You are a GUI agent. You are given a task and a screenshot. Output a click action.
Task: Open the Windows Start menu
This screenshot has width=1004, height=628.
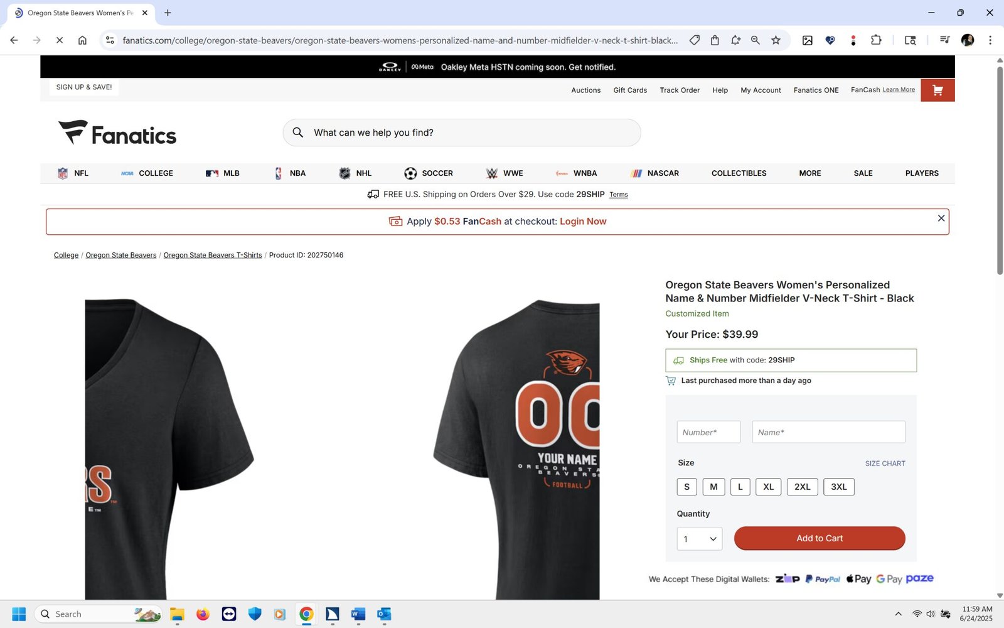click(x=19, y=614)
